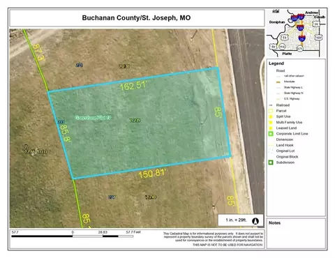Viewport: 335px width, 258px height.
Task: Click the '85'' label on parcel's east edge
Action: [x=218, y=112]
